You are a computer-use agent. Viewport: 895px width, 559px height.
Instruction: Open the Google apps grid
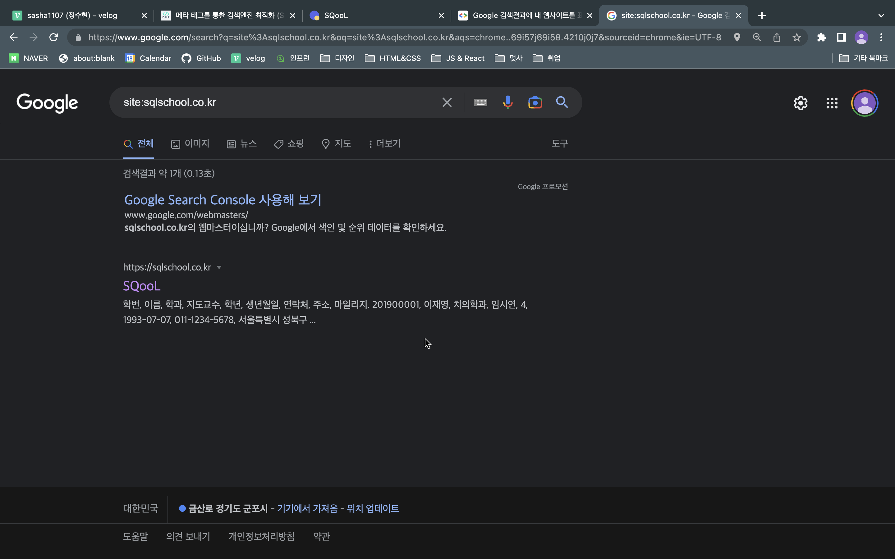pos(832,103)
